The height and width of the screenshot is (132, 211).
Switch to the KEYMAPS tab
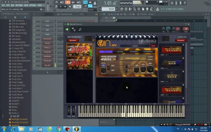(134, 52)
